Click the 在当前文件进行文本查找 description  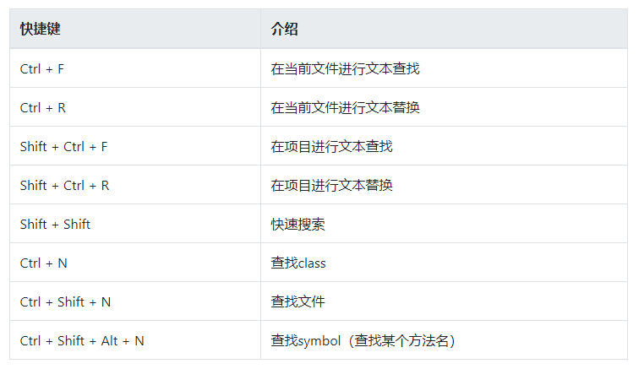tap(345, 68)
